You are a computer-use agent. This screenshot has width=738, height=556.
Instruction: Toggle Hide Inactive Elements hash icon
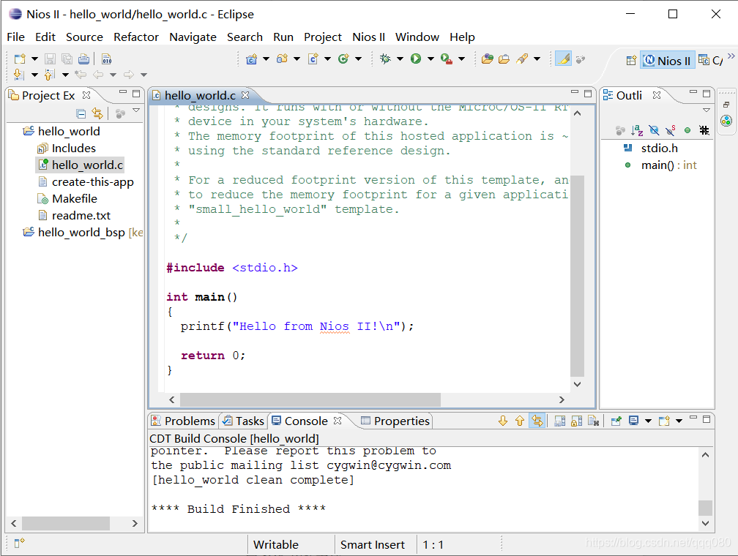pos(704,130)
